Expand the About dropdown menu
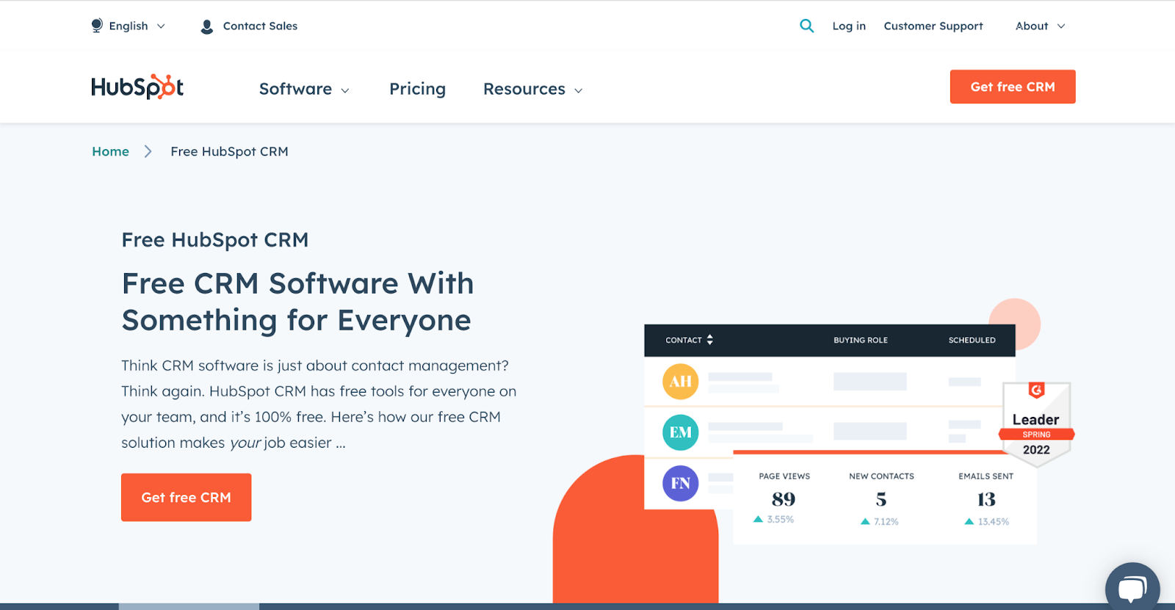This screenshot has height=610, width=1175. [1040, 26]
